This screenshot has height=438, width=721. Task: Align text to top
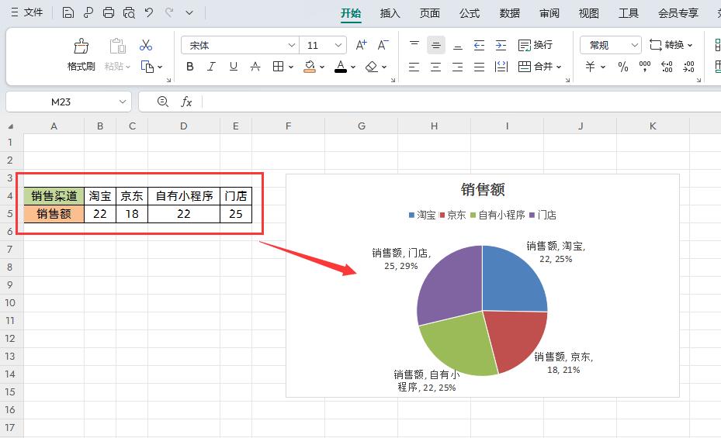coord(414,45)
